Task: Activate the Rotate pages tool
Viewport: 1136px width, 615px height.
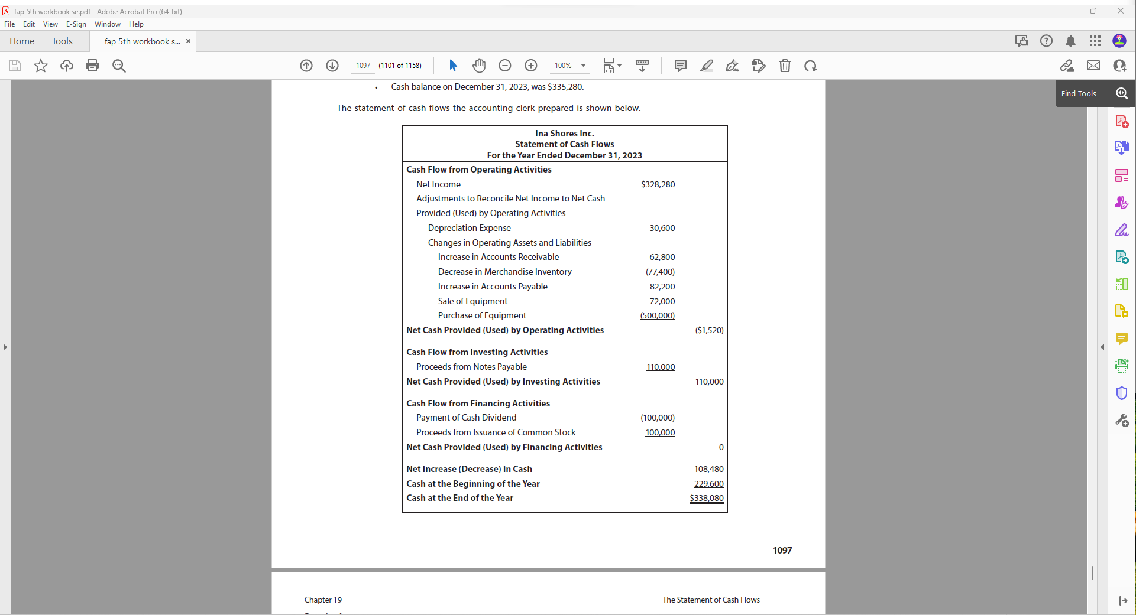Action: (x=811, y=66)
